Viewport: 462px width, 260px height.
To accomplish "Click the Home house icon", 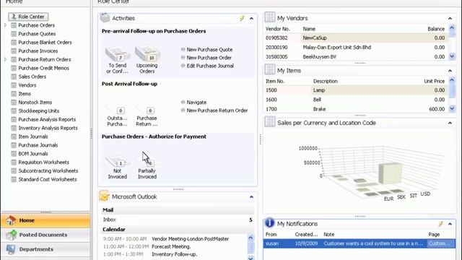I will point(11,220).
